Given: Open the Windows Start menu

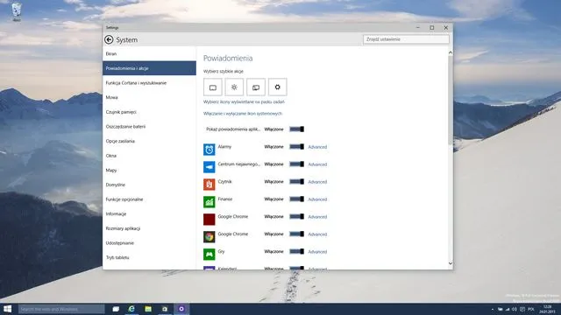Looking at the screenshot, I should (8, 309).
